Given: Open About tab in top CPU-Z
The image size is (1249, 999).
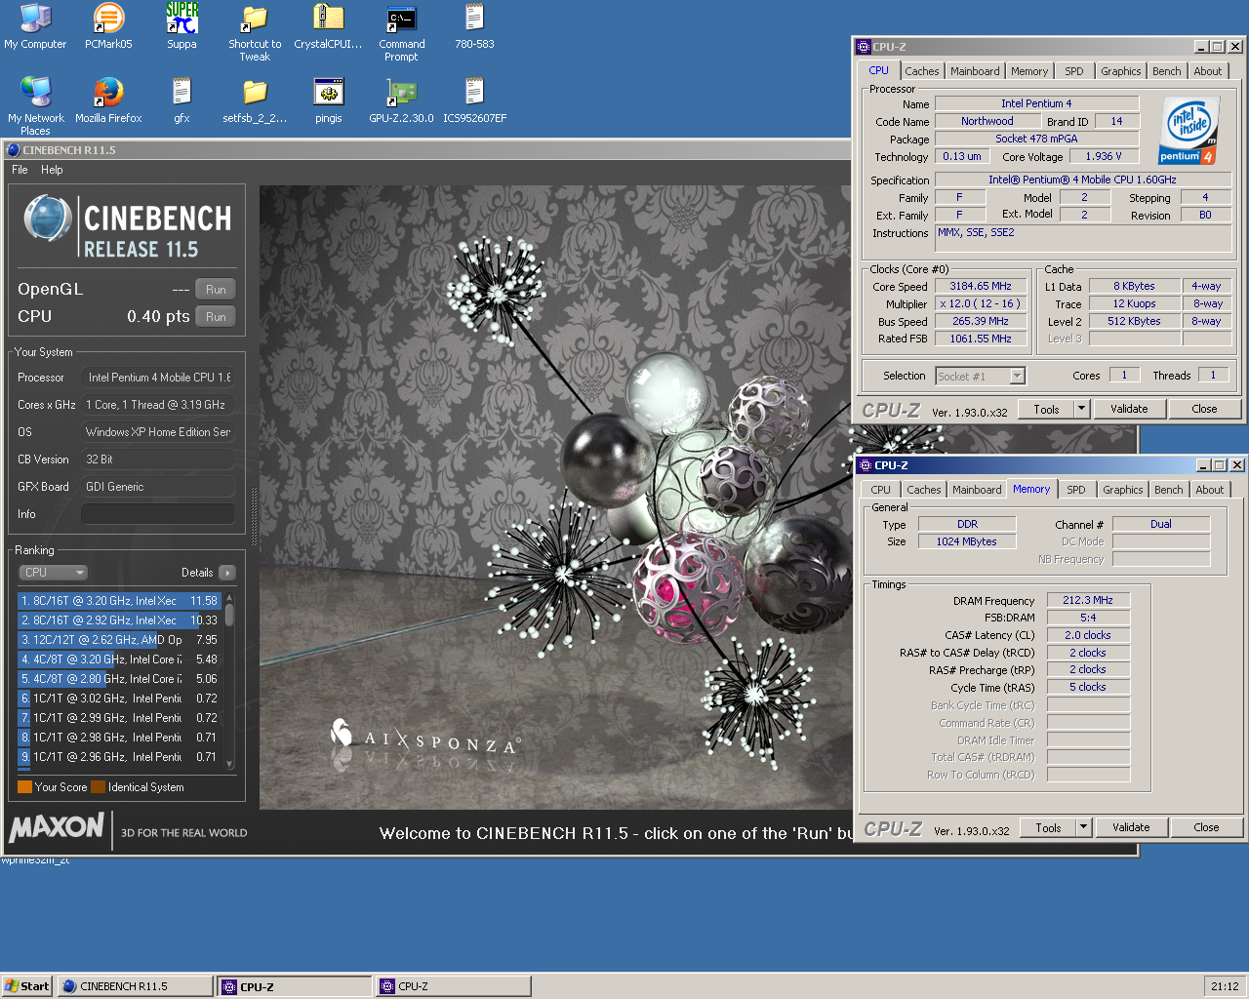Looking at the screenshot, I should [x=1207, y=71].
